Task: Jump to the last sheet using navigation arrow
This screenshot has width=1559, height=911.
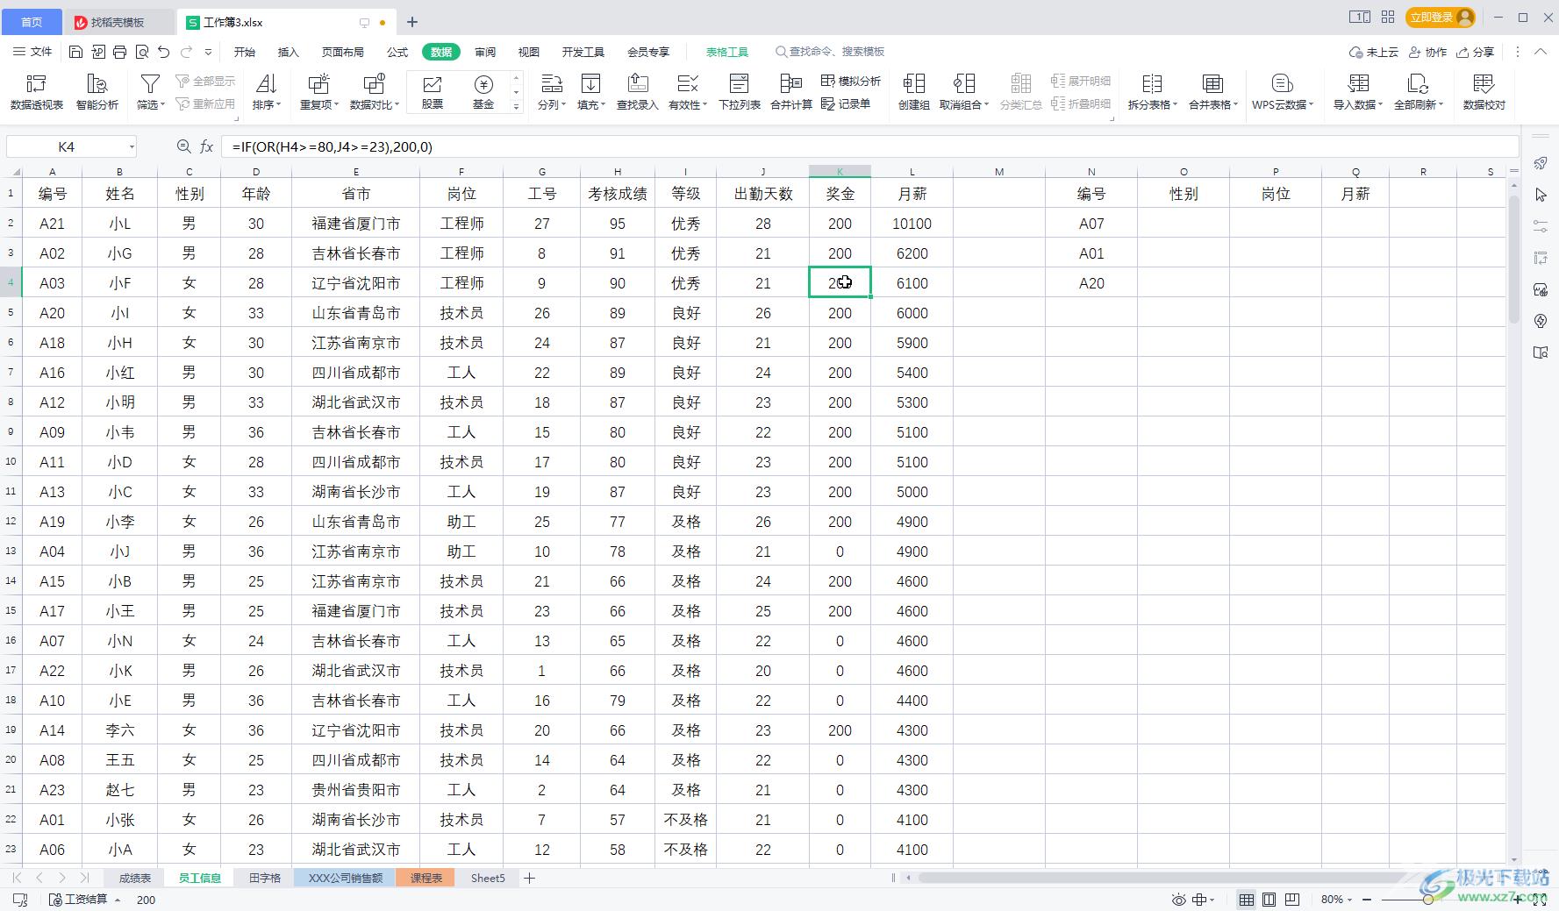Action: 84,878
